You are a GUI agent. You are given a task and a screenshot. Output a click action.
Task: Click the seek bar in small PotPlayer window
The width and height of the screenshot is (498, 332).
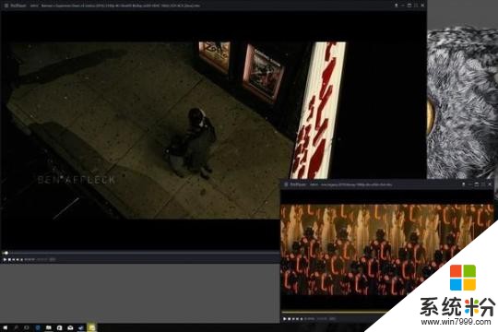(334, 312)
